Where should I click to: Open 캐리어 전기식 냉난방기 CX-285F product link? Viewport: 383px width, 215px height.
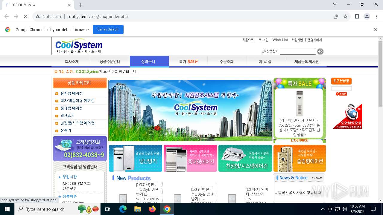299,128
